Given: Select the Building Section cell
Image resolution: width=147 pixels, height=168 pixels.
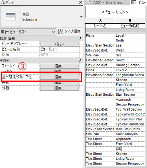Looking at the screenshot, I should click(x=130, y=65).
